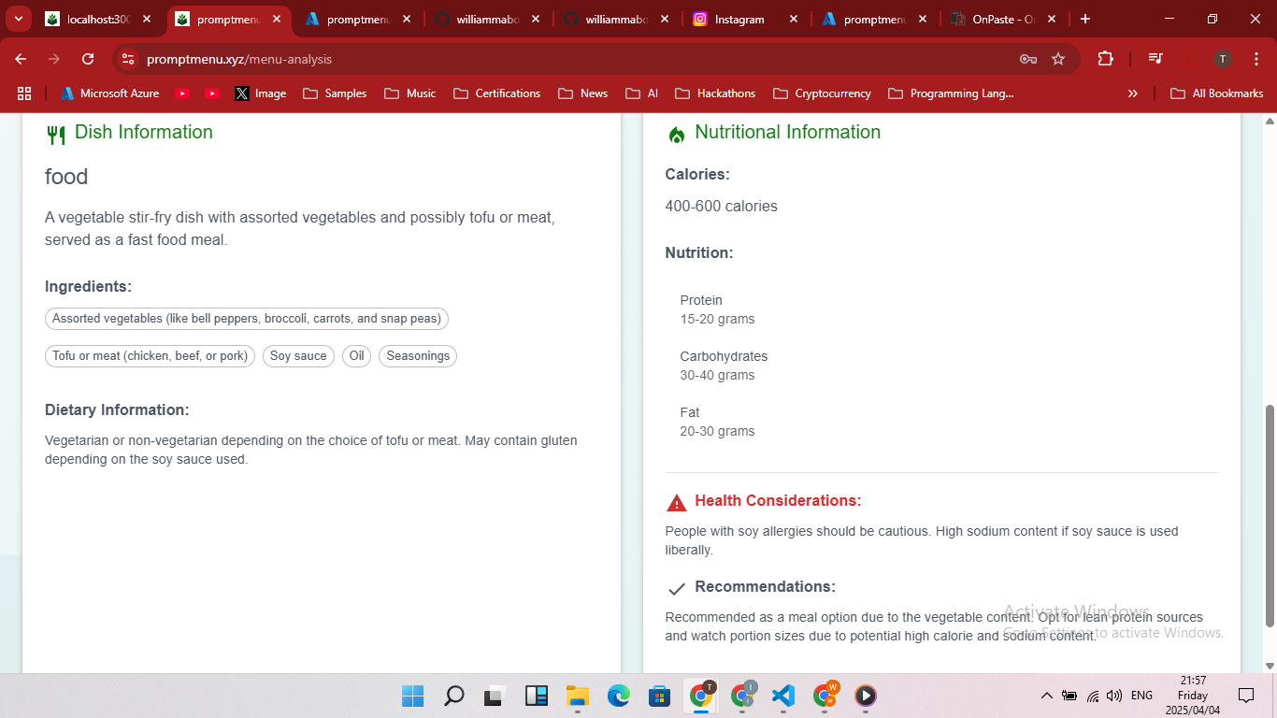Click the Seasonings ingredient chip

click(x=418, y=356)
